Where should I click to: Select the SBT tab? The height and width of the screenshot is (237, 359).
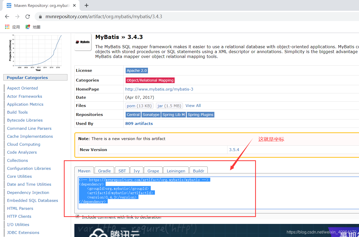coord(122,171)
